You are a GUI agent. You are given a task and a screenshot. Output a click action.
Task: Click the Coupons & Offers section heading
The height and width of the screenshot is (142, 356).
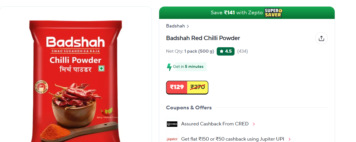tap(189, 108)
